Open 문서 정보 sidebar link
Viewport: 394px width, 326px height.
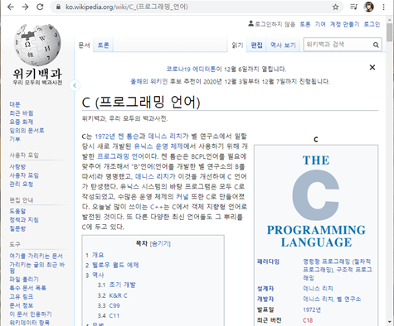[x=22, y=305]
